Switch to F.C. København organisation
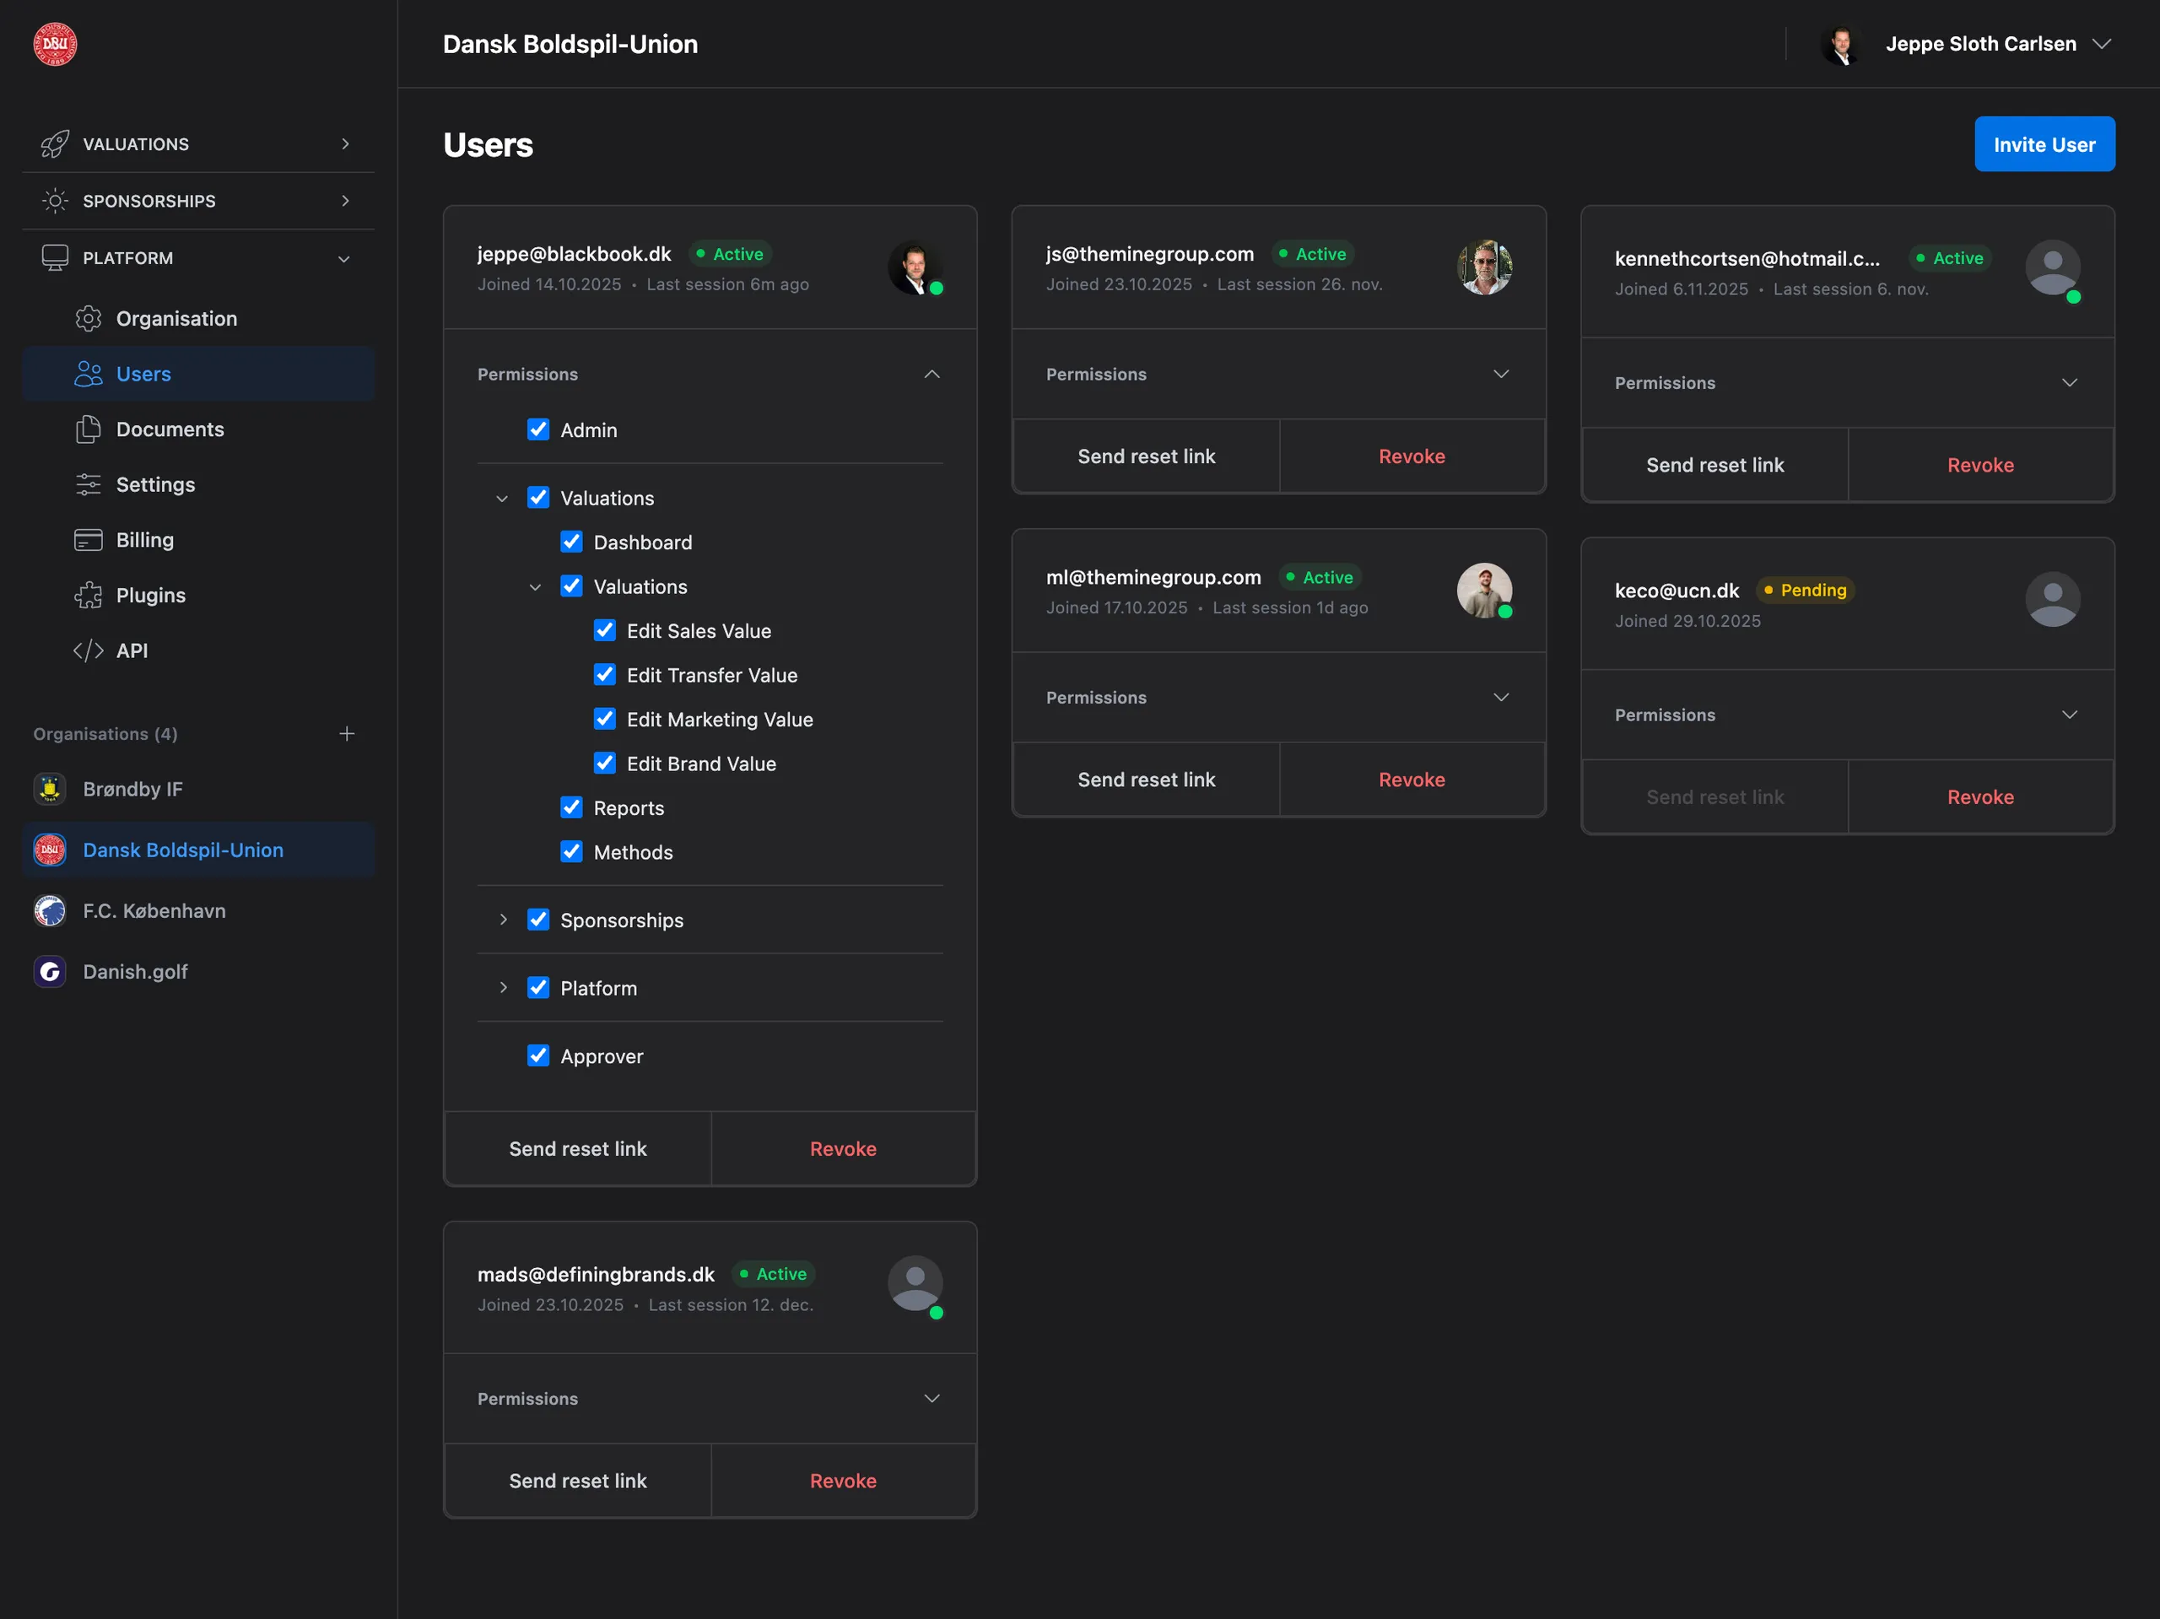 coord(198,910)
